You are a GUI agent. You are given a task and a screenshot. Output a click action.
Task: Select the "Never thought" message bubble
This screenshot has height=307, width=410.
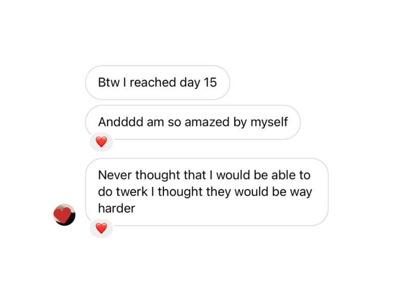(206, 191)
